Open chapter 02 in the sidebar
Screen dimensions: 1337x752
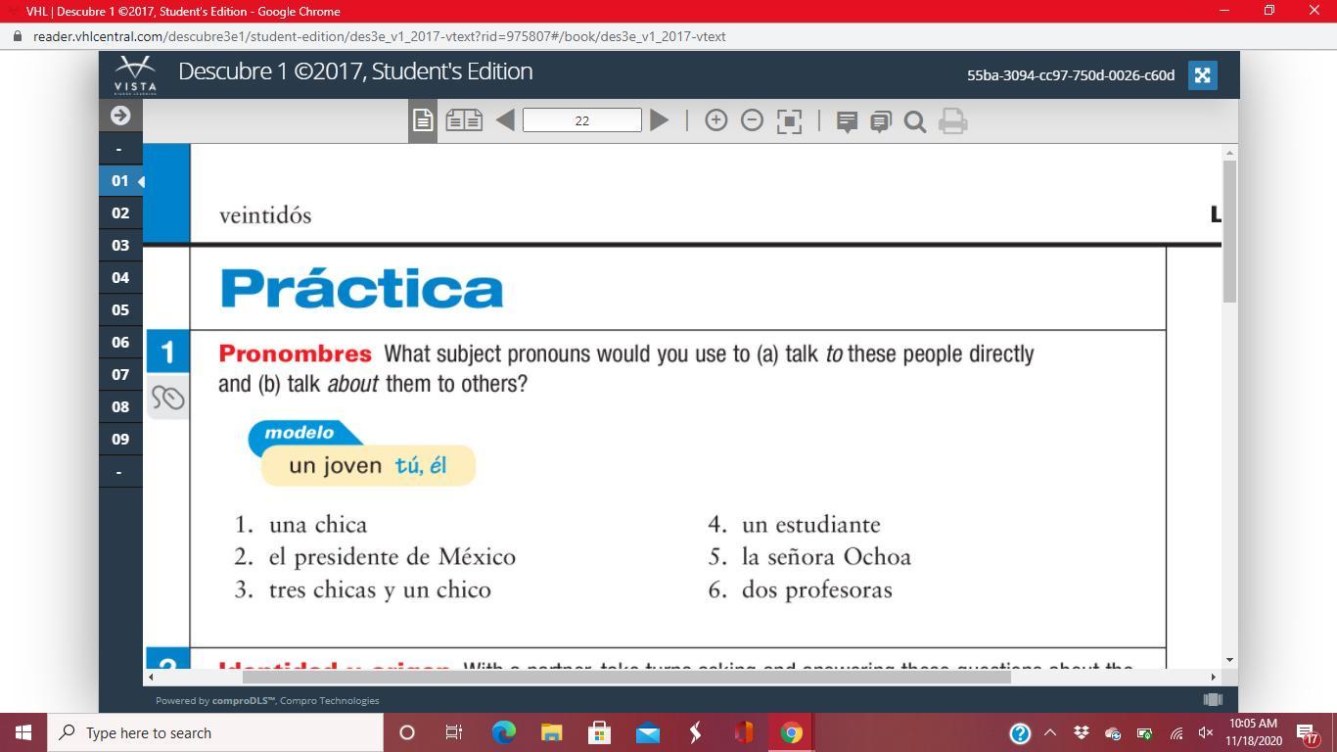[120, 213]
